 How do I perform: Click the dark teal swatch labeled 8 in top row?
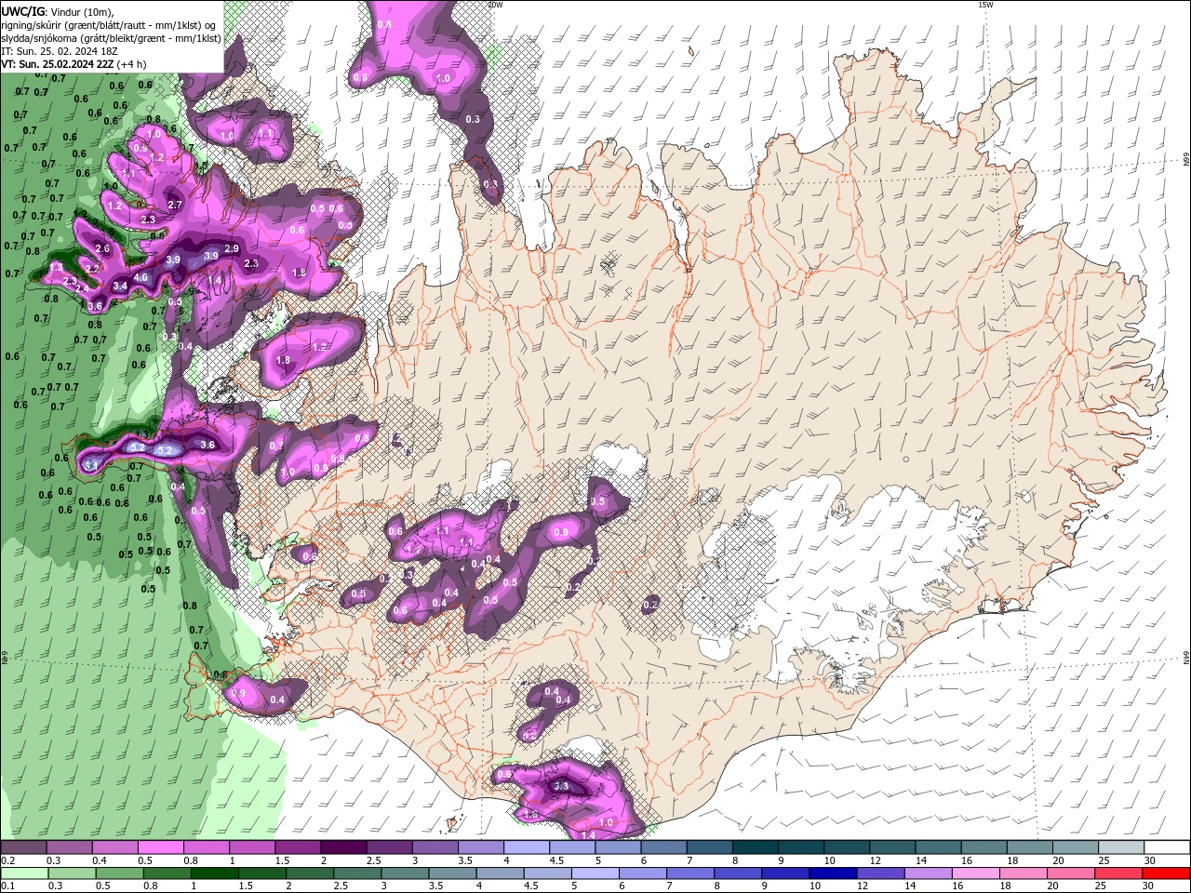point(755,847)
